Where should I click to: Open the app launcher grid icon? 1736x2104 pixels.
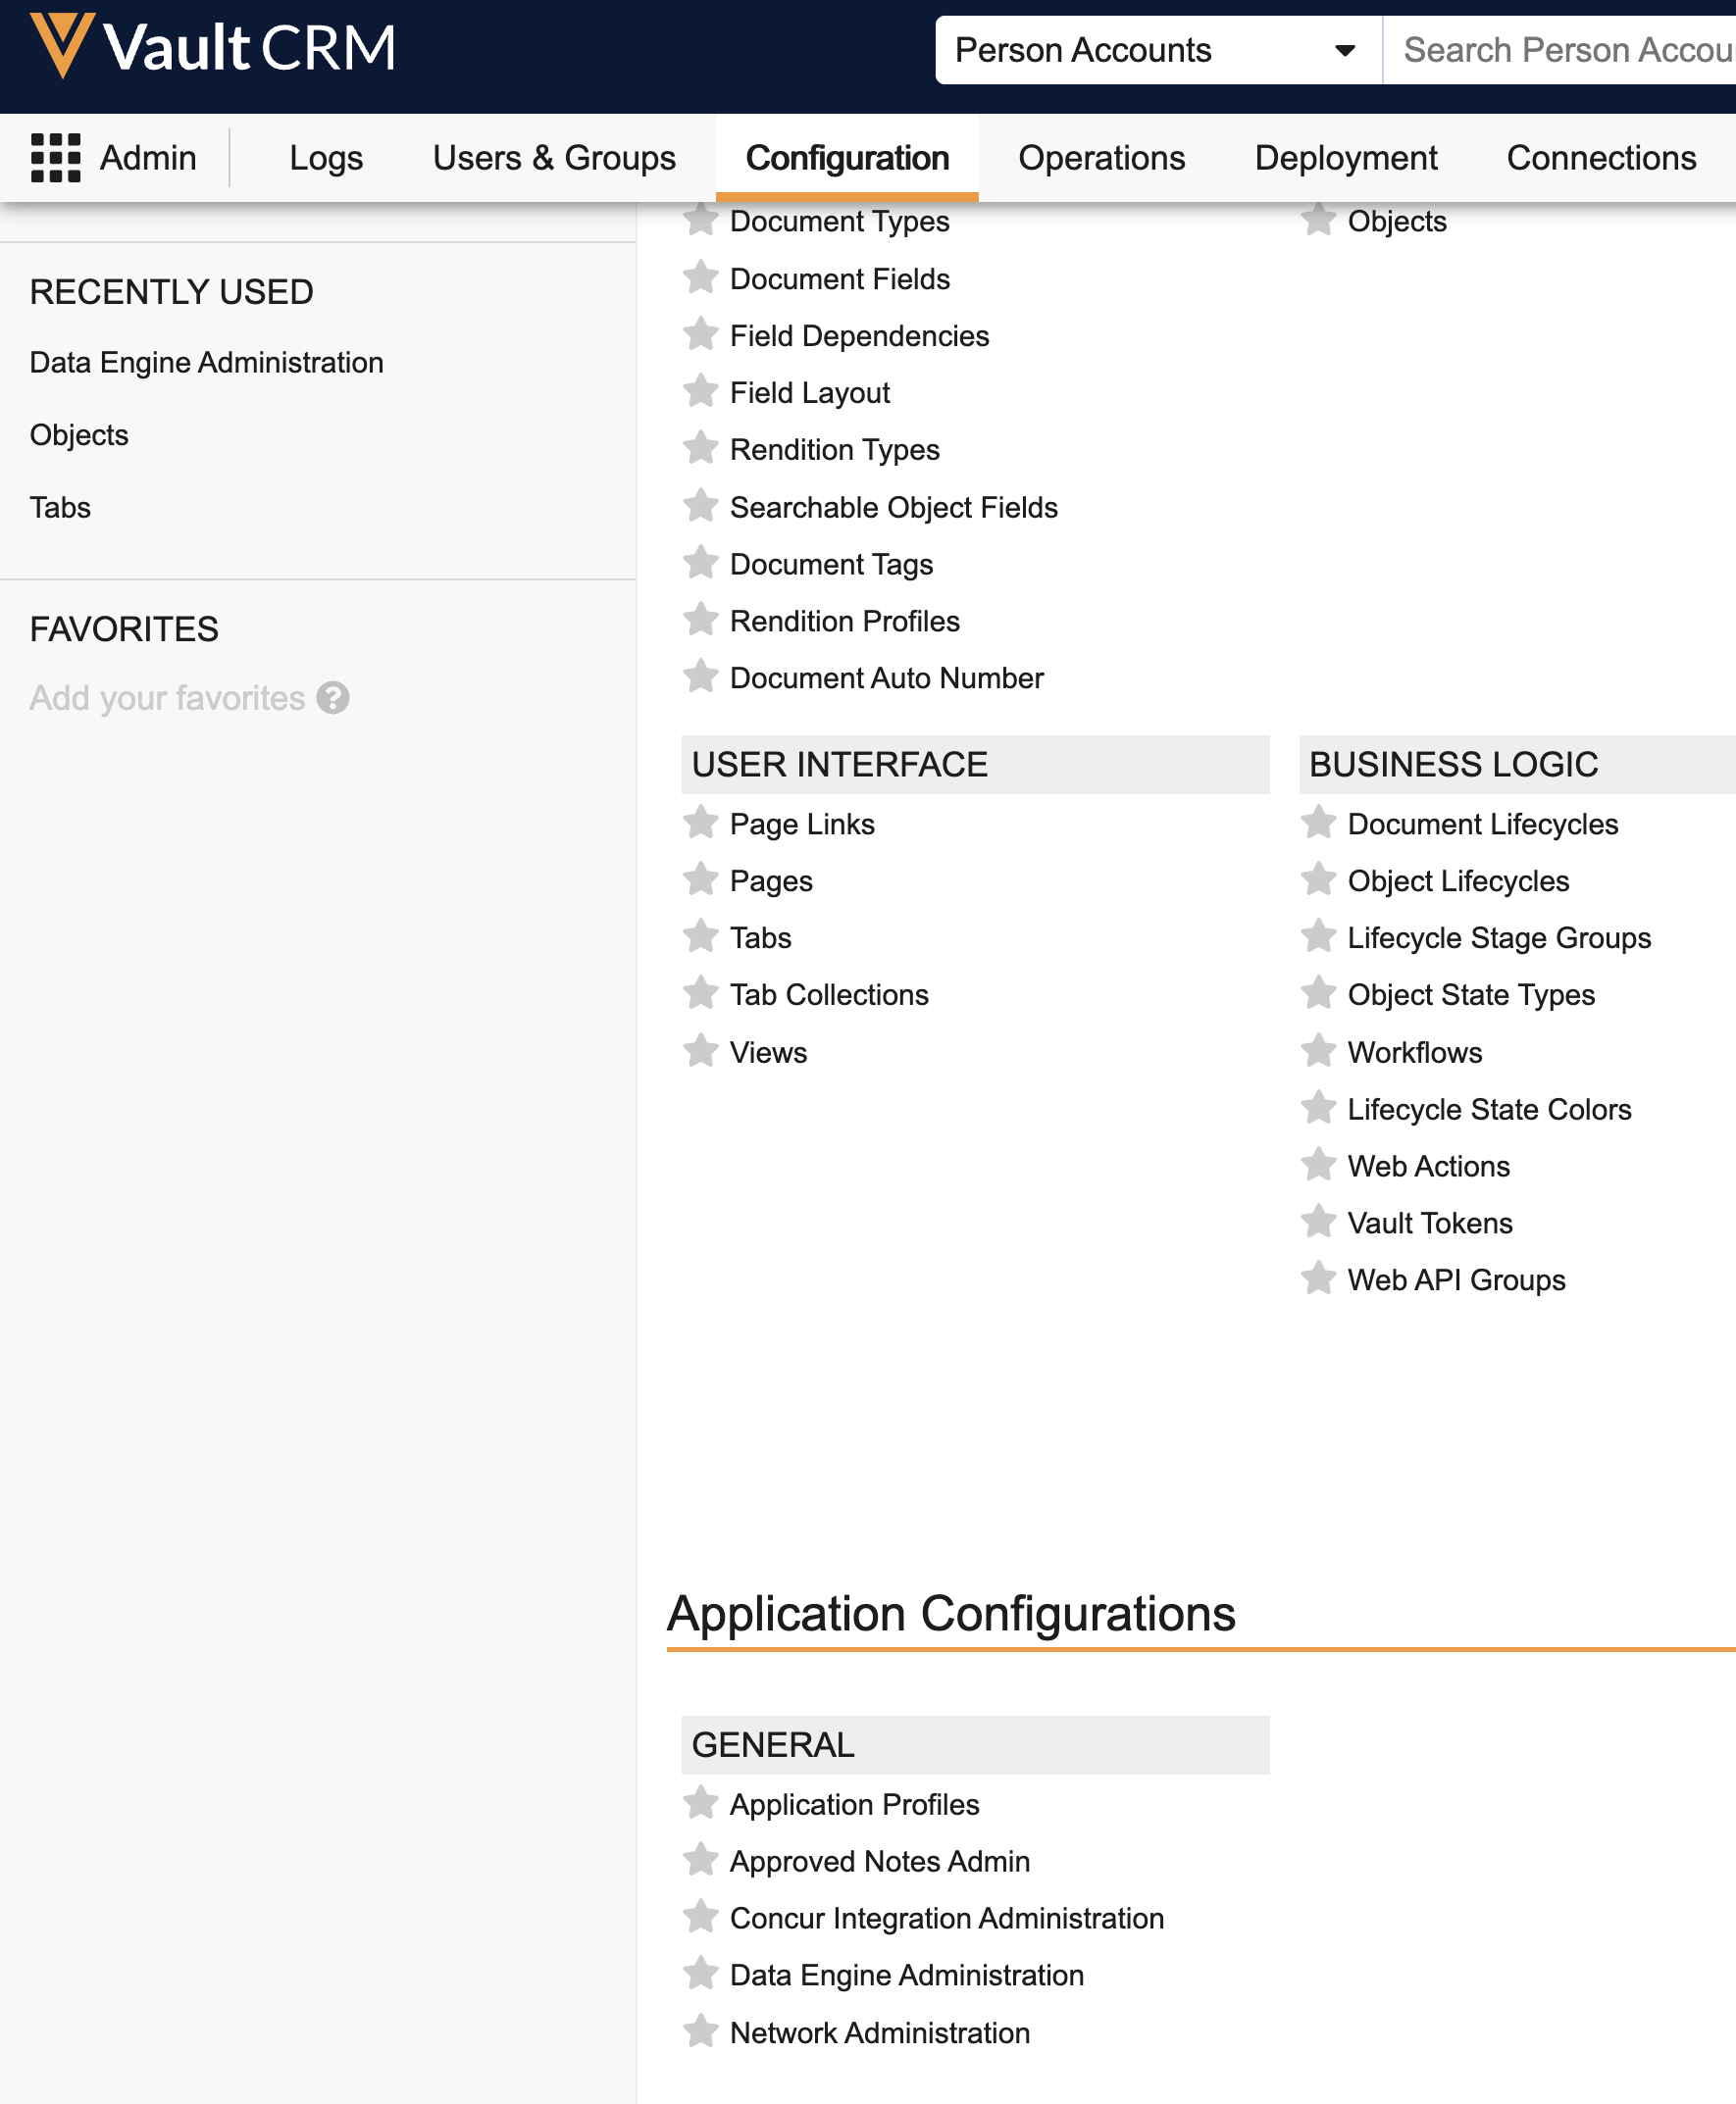(x=55, y=158)
